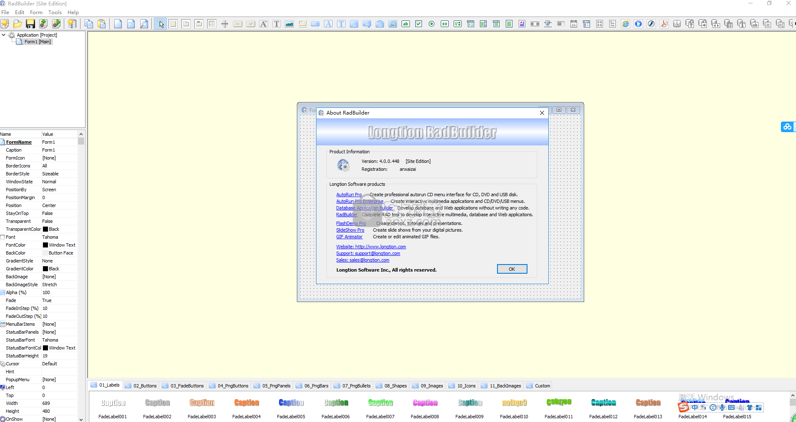Image resolution: width=796 pixels, height=422 pixels.
Task: Select the splitter component icon
Action: [225, 24]
